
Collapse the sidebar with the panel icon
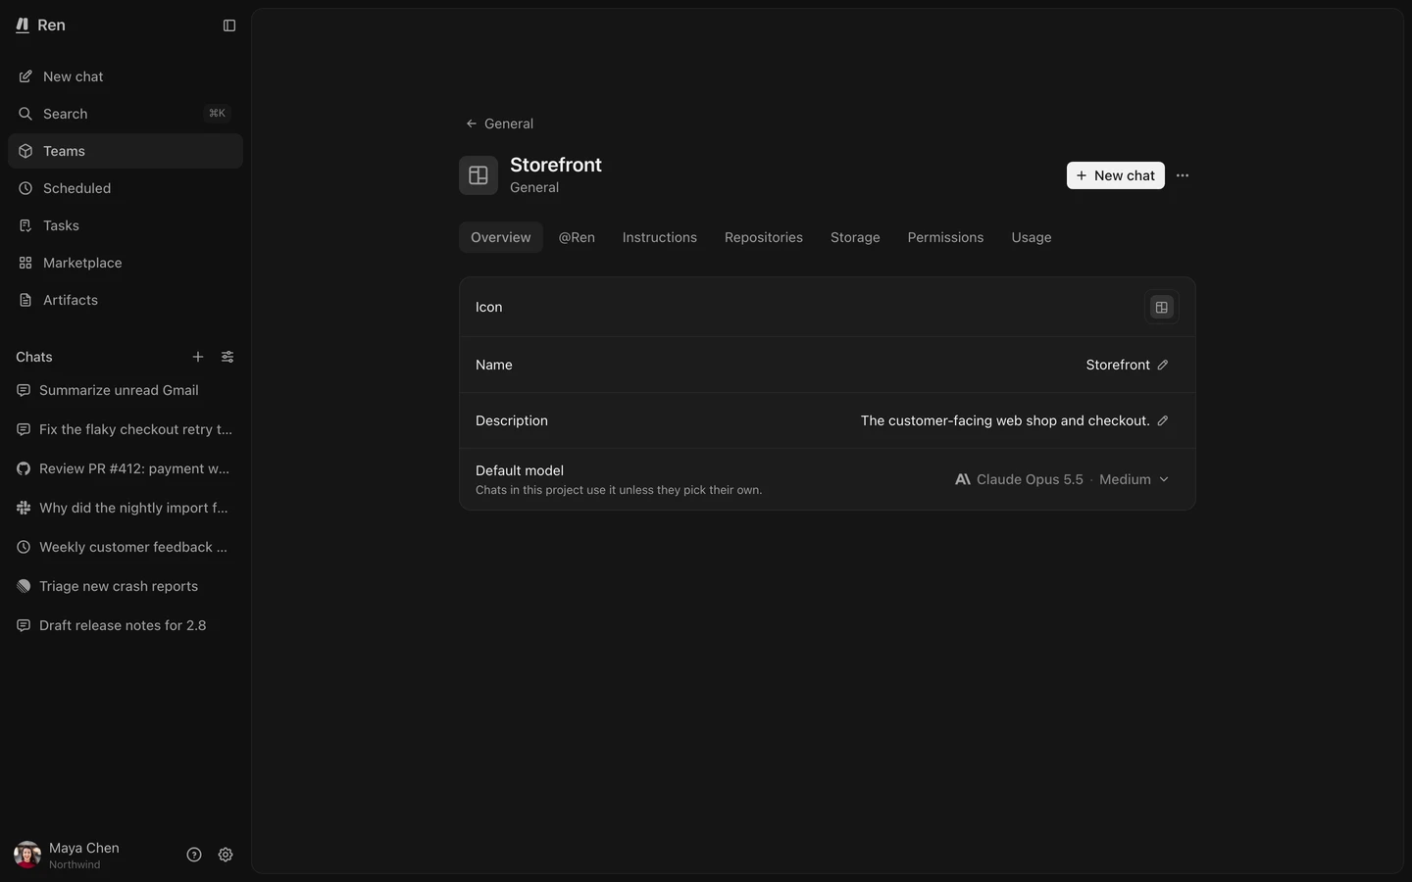[229, 25]
